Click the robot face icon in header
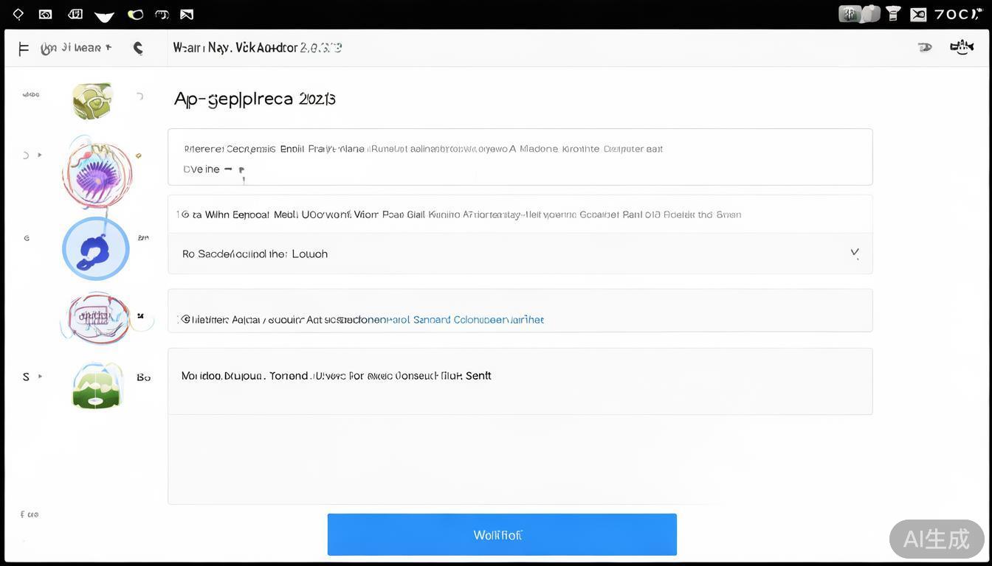 (x=961, y=48)
